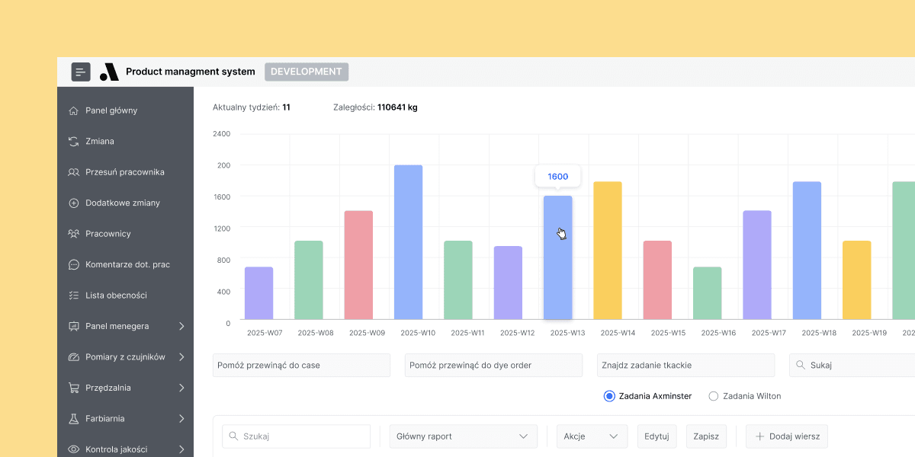The image size is (915, 457).
Task: Click the refresh icon beside Zmiana
Action: pos(74,142)
